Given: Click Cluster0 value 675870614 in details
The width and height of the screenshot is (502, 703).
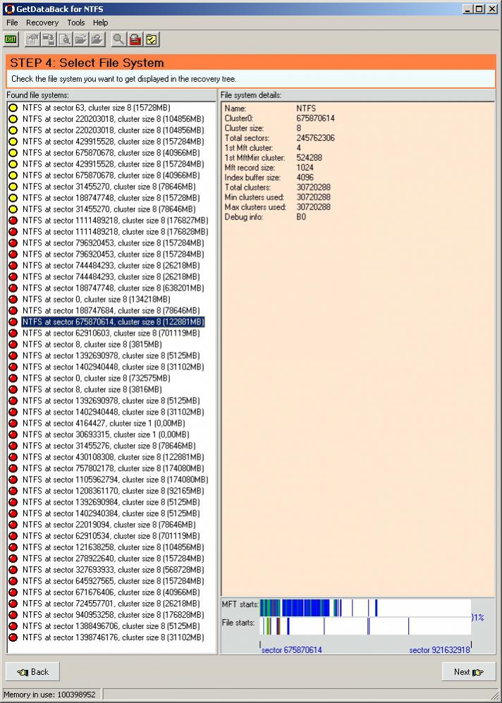Looking at the screenshot, I should (316, 118).
